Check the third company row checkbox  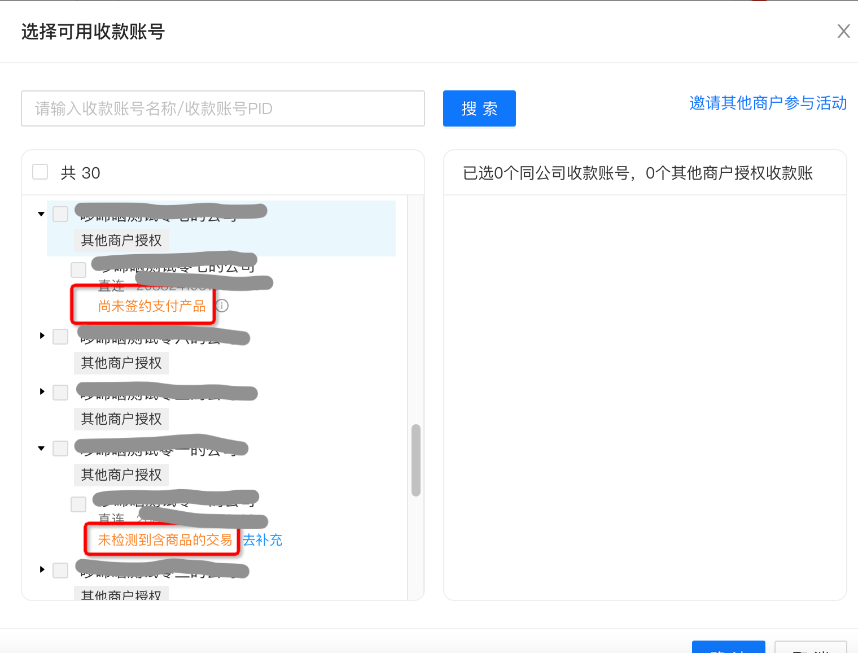pos(60,392)
